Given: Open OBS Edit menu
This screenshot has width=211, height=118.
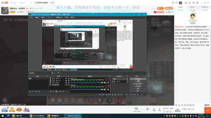Looking at the screenshot, I should click(37, 17).
